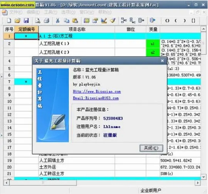Select the cell 人工挖孔桩(1)
The width and height of the screenshot is (208, 194).
(x=77, y=44)
